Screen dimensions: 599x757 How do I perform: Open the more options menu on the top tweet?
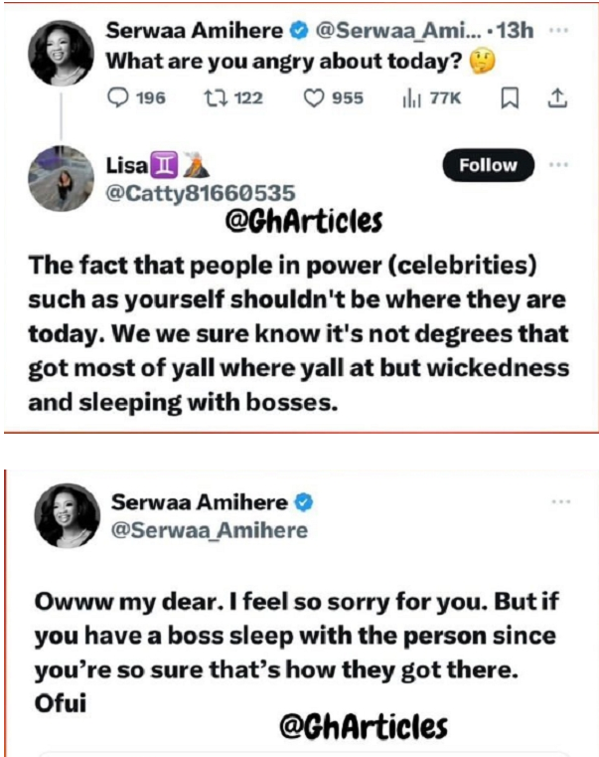coord(559,31)
